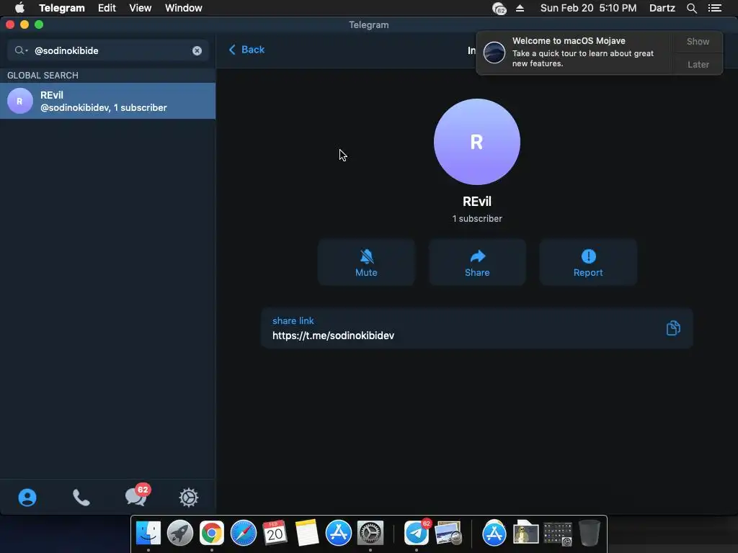Click the GLOBAL SEARCH section header

[x=43, y=75]
